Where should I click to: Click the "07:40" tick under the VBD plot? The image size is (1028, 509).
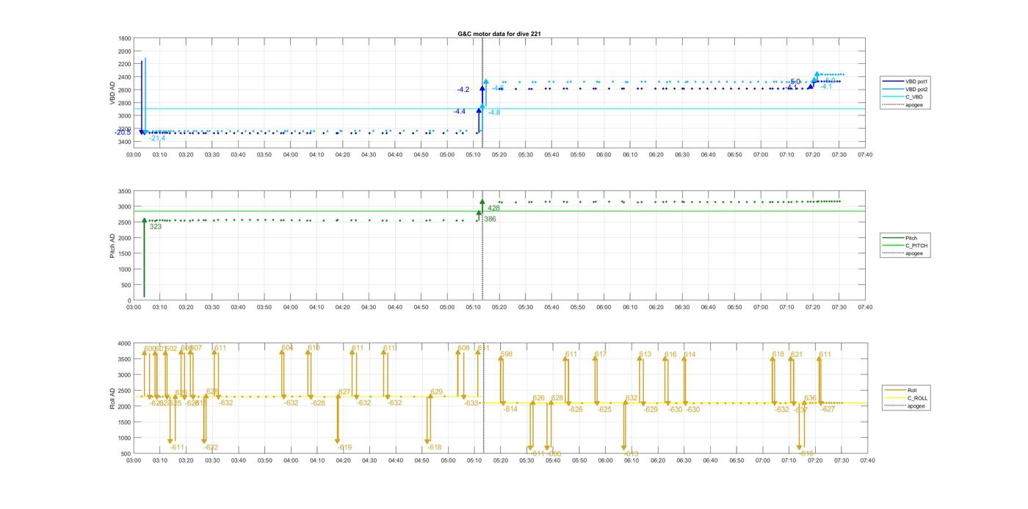864,155
